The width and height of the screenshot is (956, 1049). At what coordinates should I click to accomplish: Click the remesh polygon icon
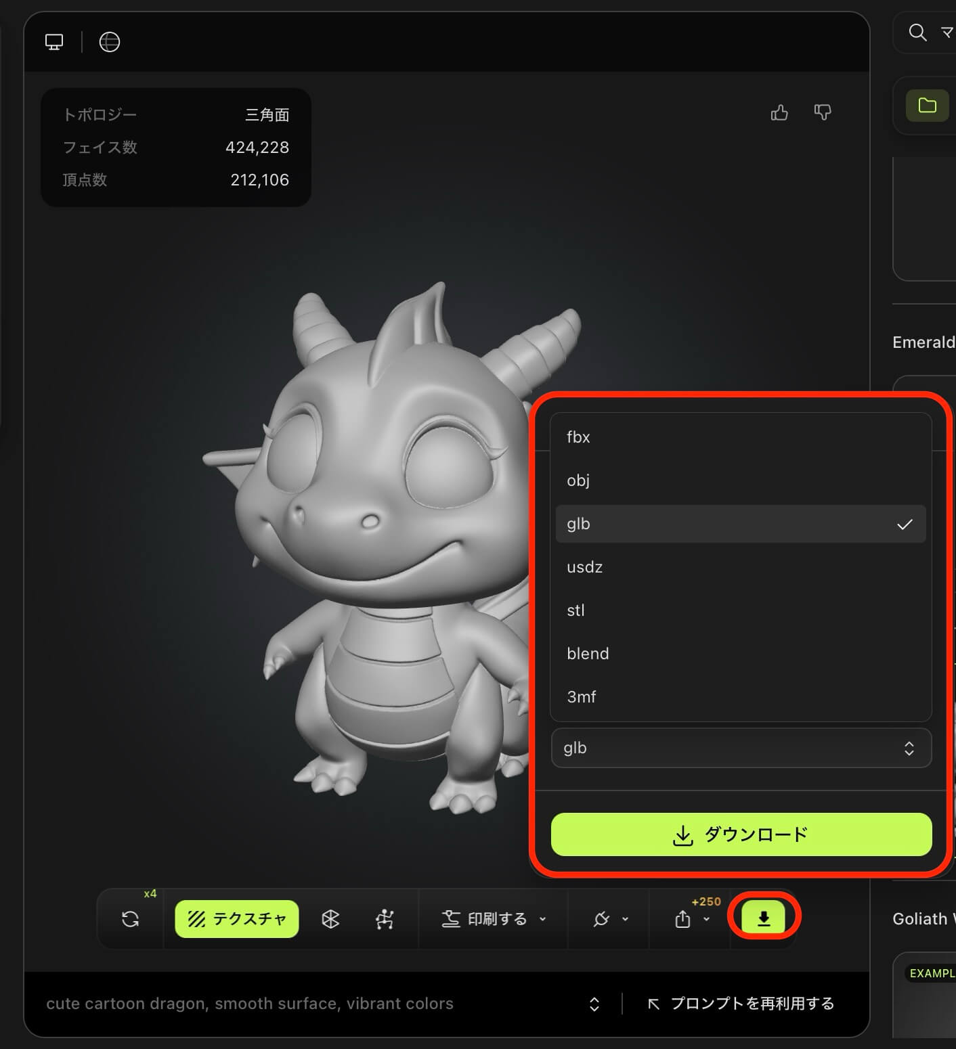pos(330,918)
